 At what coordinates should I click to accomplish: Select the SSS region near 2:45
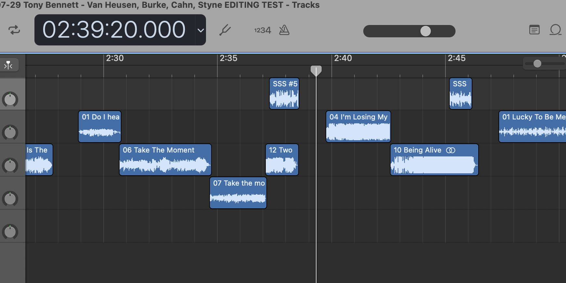461,93
